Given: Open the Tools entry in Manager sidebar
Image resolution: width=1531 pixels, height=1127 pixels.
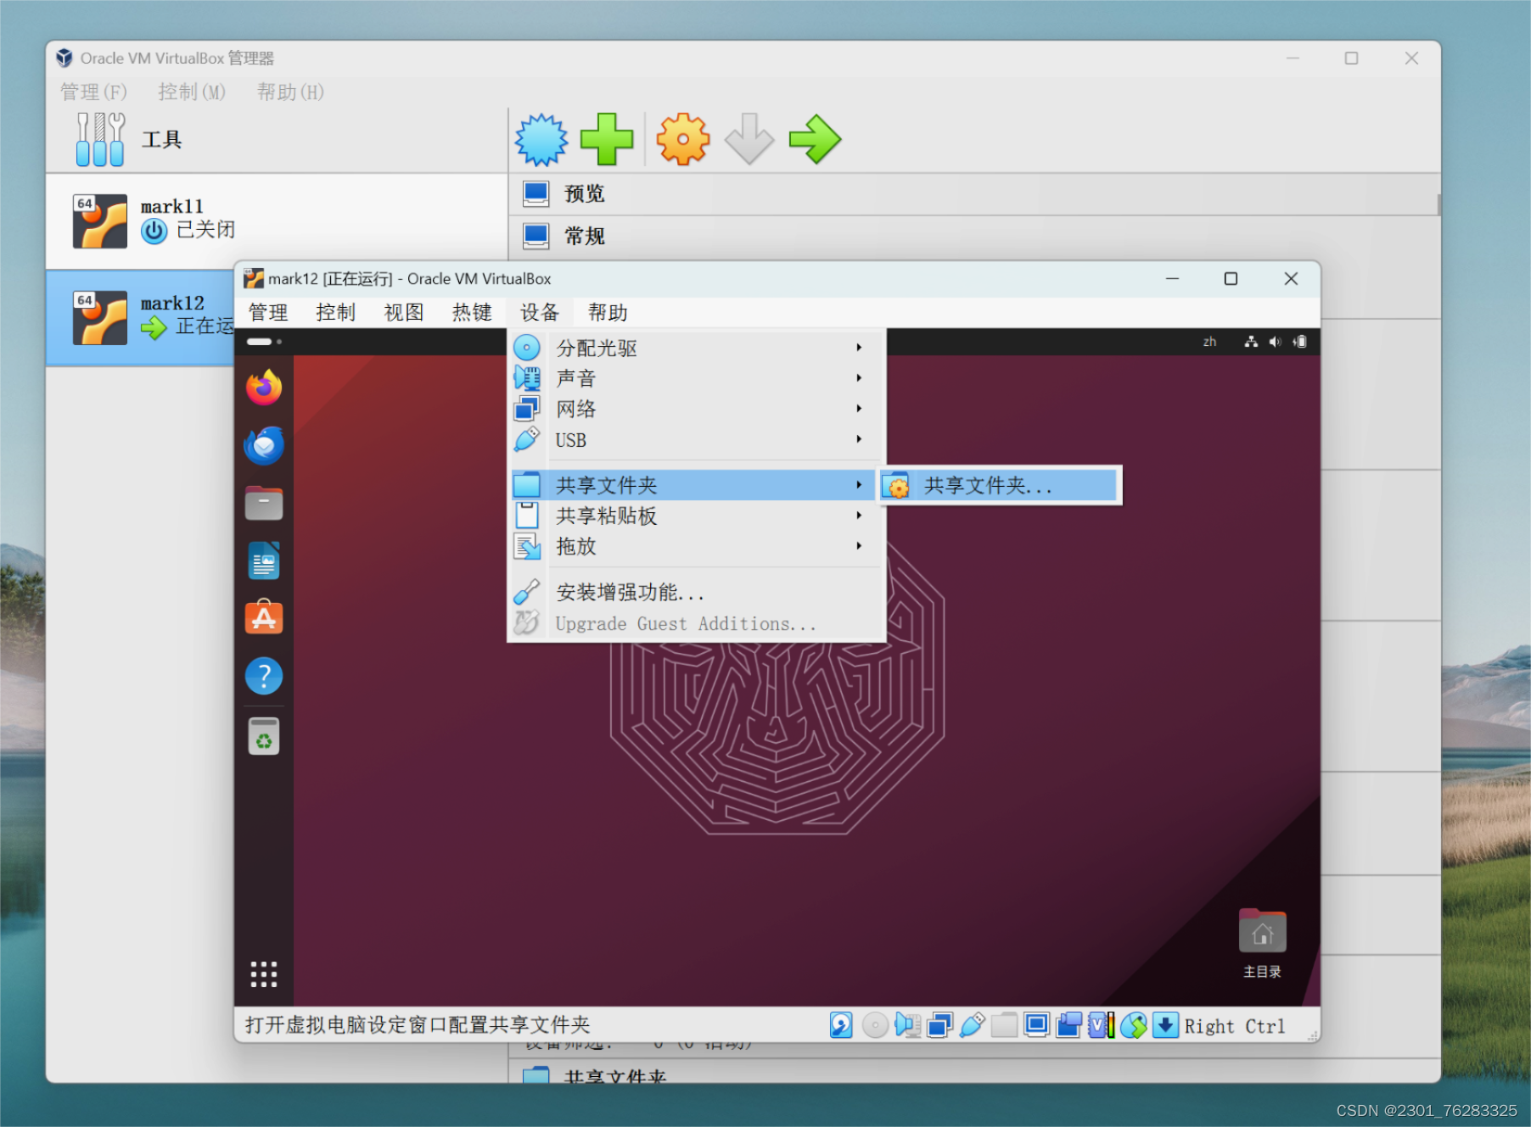Looking at the screenshot, I should click(277, 140).
